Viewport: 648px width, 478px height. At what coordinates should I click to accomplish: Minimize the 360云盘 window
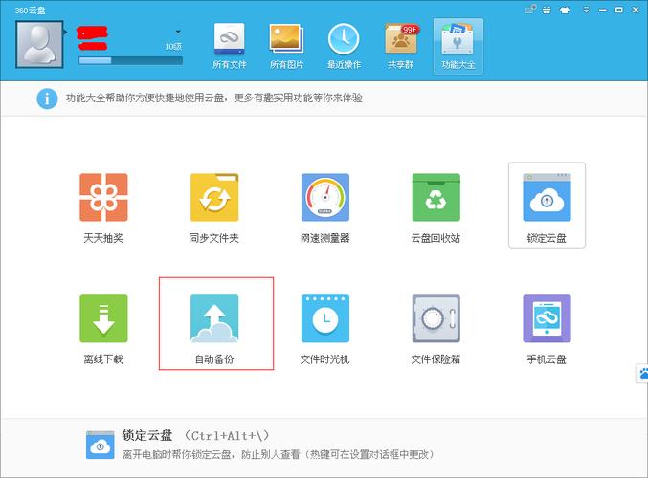click(x=603, y=11)
